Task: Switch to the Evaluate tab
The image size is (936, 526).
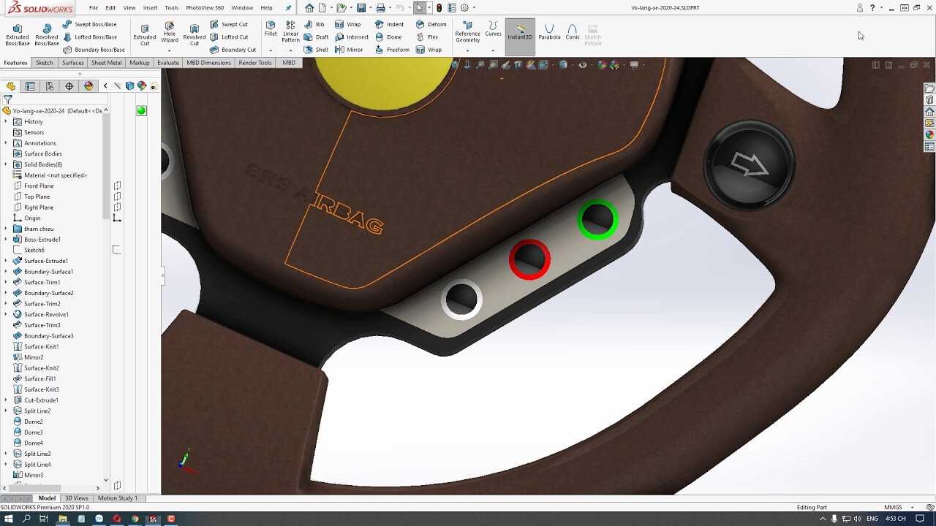Action: coord(168,63)
